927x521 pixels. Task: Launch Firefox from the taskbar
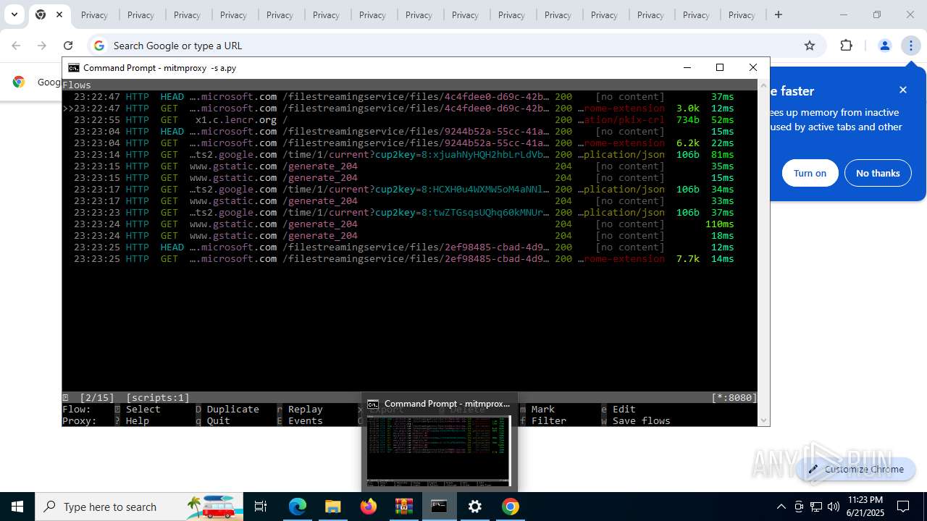tap(369, 507)
